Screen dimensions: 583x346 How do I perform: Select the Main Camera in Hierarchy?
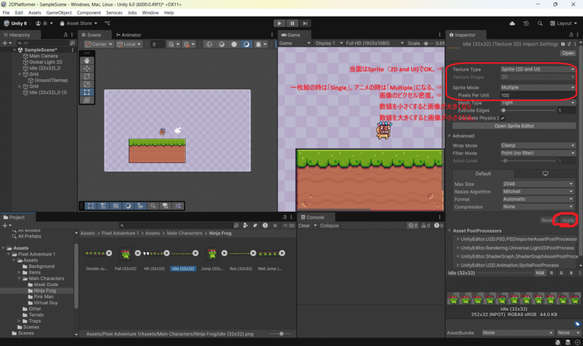pyautogui.click(x=43, y=56)
